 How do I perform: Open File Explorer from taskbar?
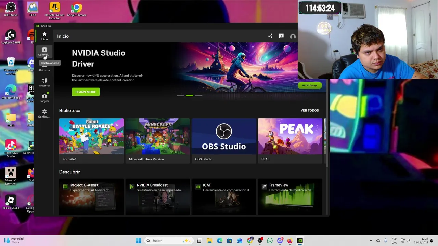click(209, 241)
